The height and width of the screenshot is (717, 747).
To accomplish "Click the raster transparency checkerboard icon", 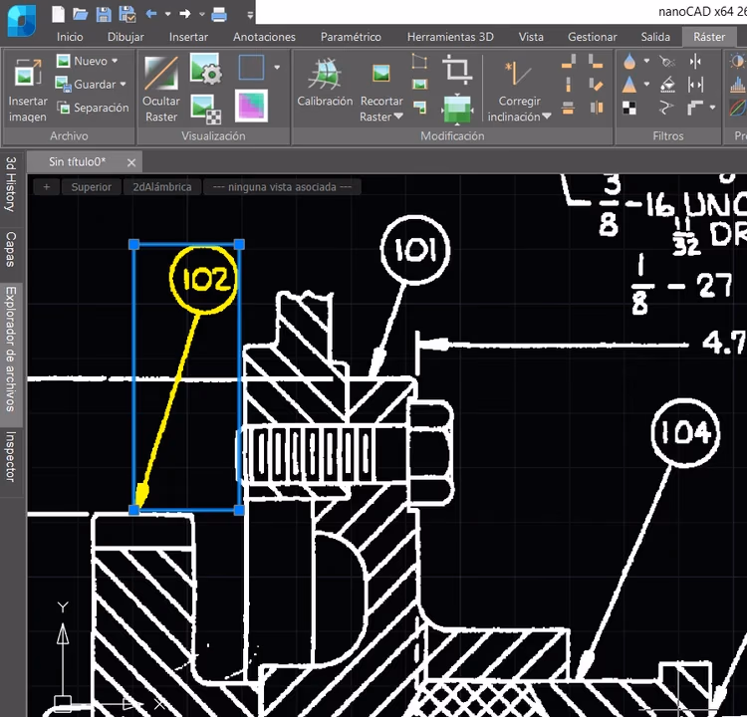I will (205, 110).
